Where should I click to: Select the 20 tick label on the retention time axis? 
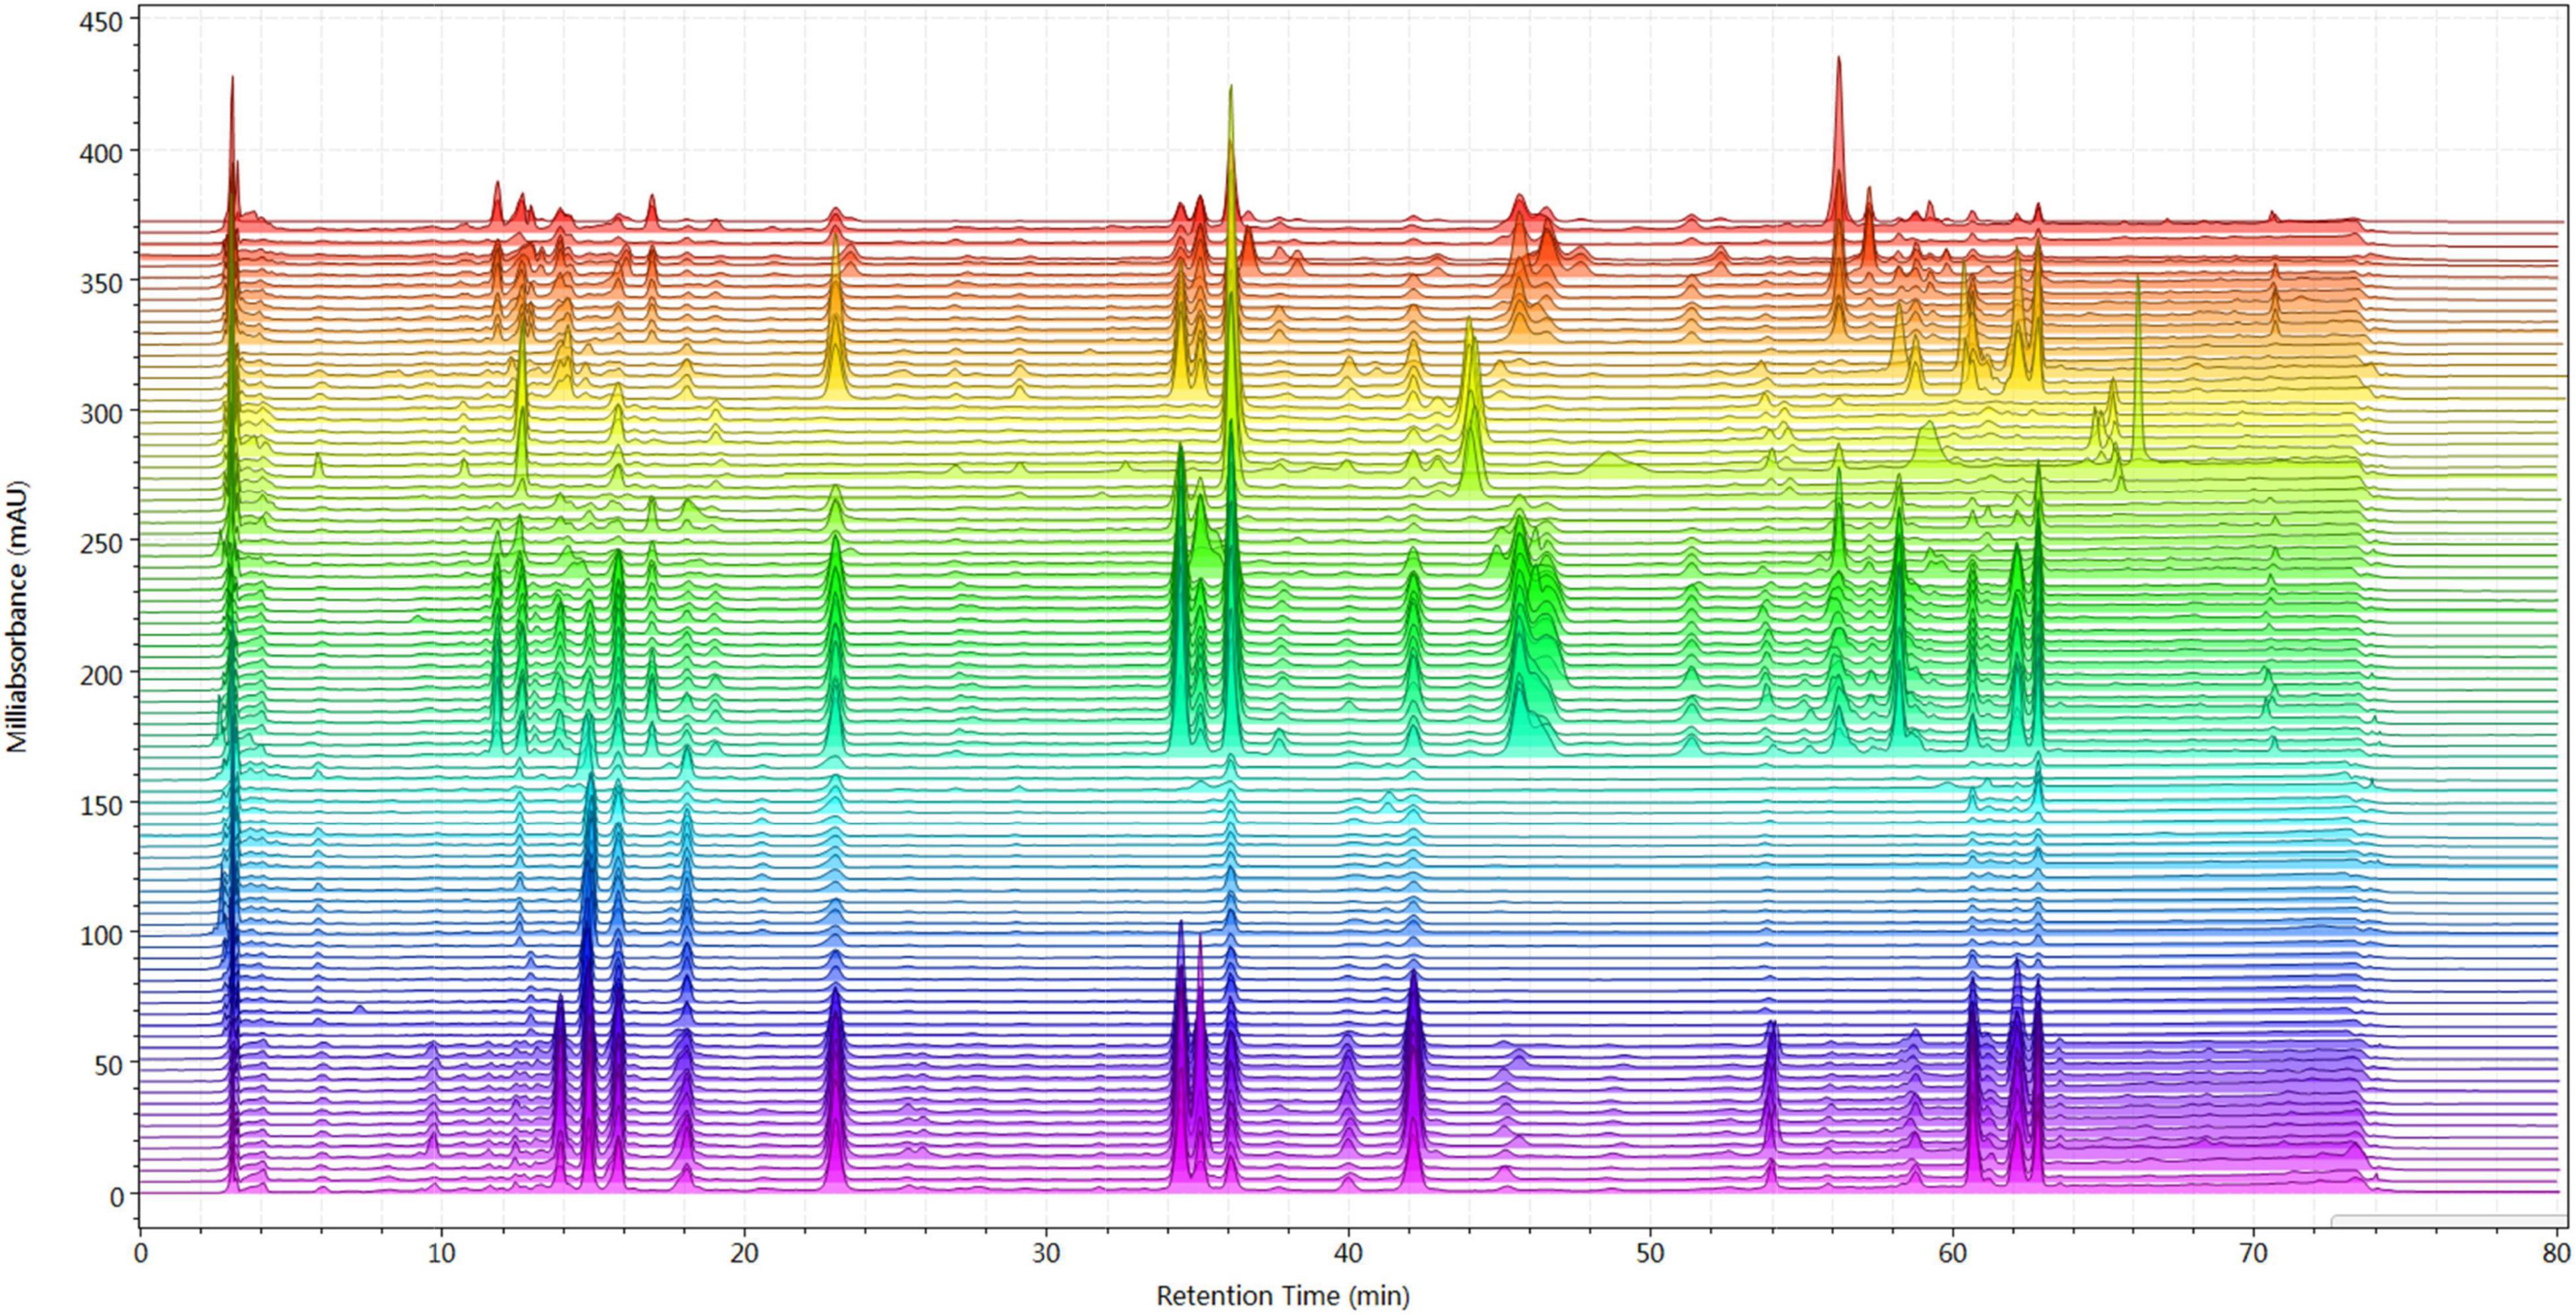pyautogui.click(x=744, y=1252)
